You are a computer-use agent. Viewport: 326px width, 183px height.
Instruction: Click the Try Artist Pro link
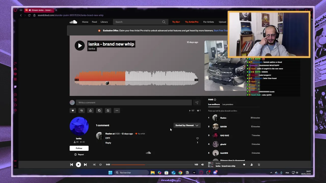coord(192,22)
